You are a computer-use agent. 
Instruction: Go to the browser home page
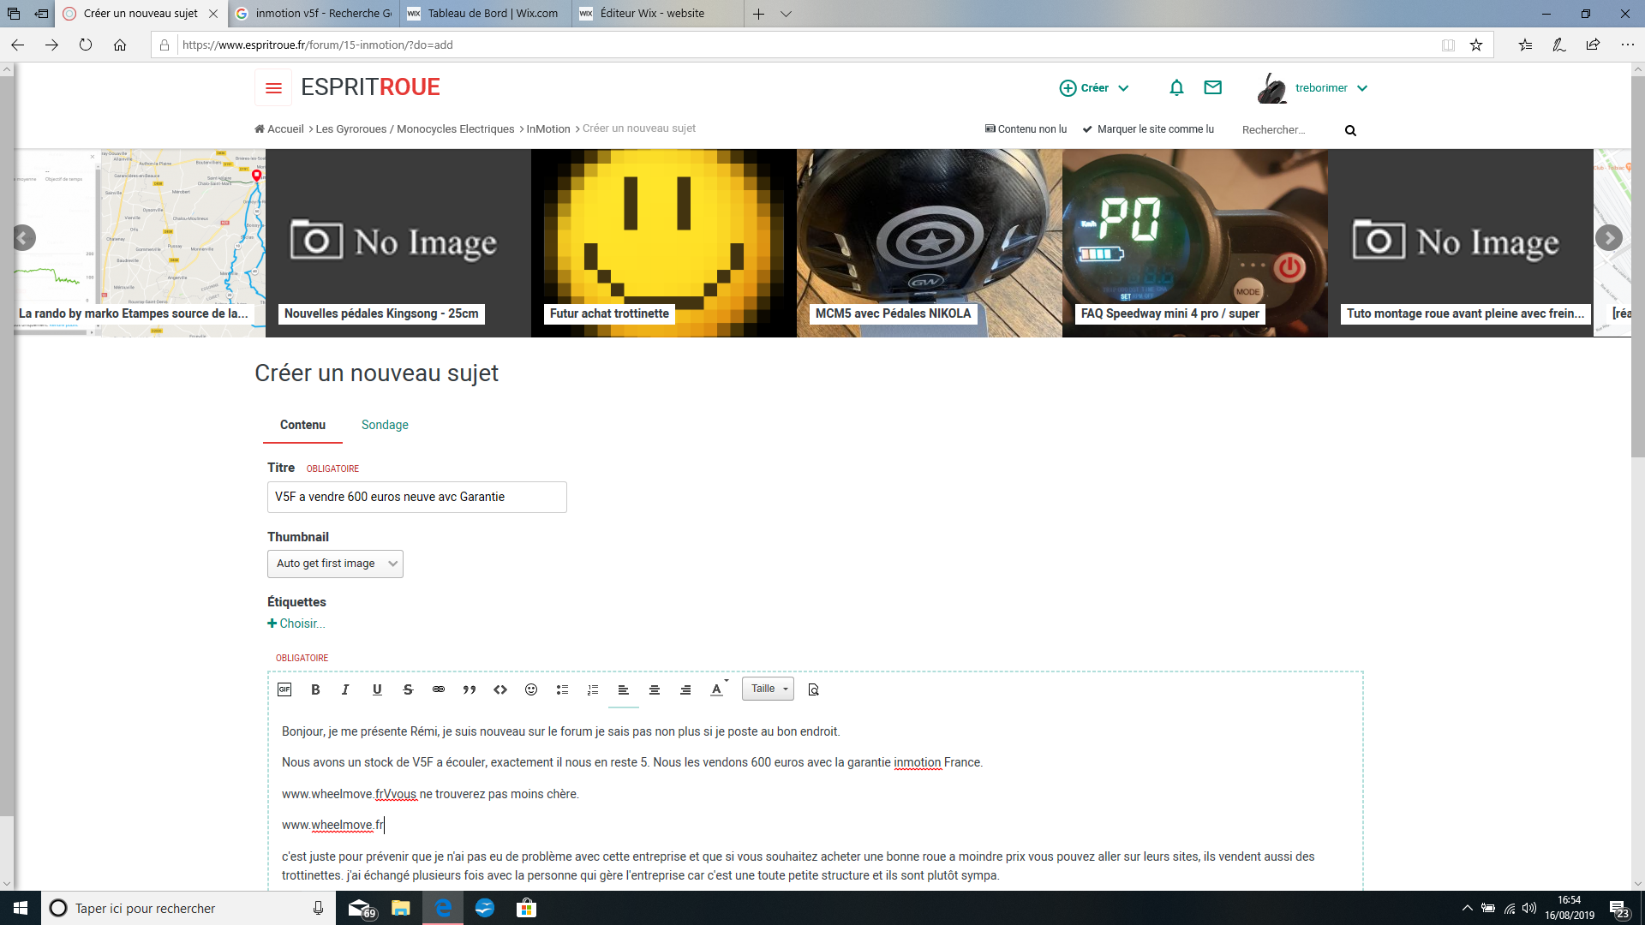tap(120, 45)
